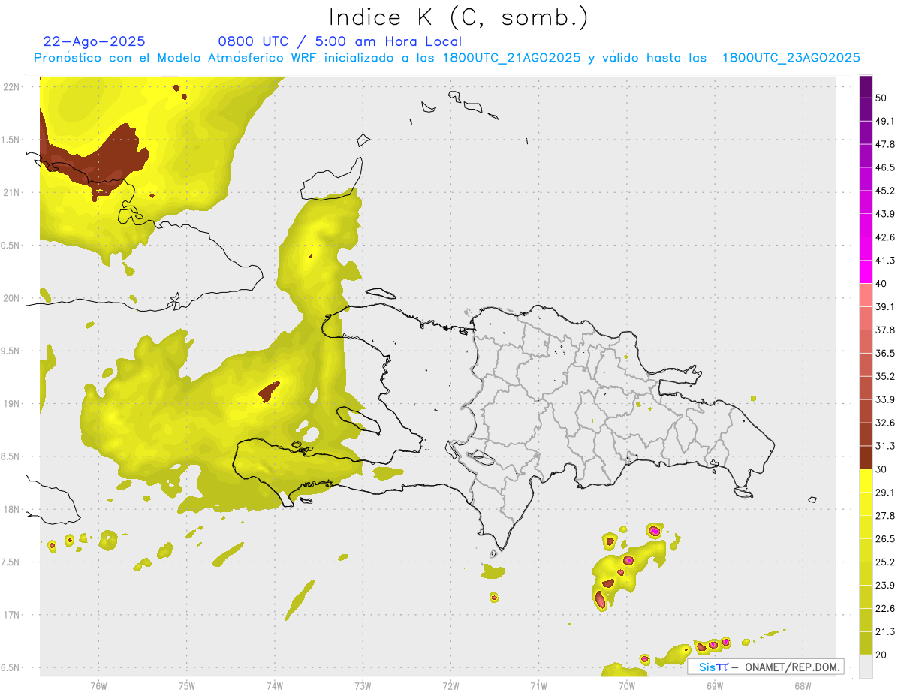The width and height of the screenshot is (901, 696).
Task: Click the title 'Indice K (C, somb.)'
Action: point(458,17)
